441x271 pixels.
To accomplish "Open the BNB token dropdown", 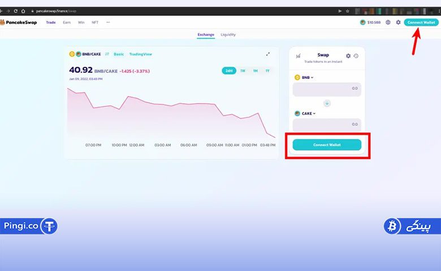I will pyautogui.click(x=304, y=77).
